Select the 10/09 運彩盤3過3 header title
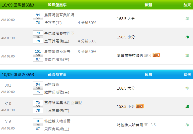Image resolution: width=193 pixels, height=134 pixels. pyautogui.click(x=18, y=75)
